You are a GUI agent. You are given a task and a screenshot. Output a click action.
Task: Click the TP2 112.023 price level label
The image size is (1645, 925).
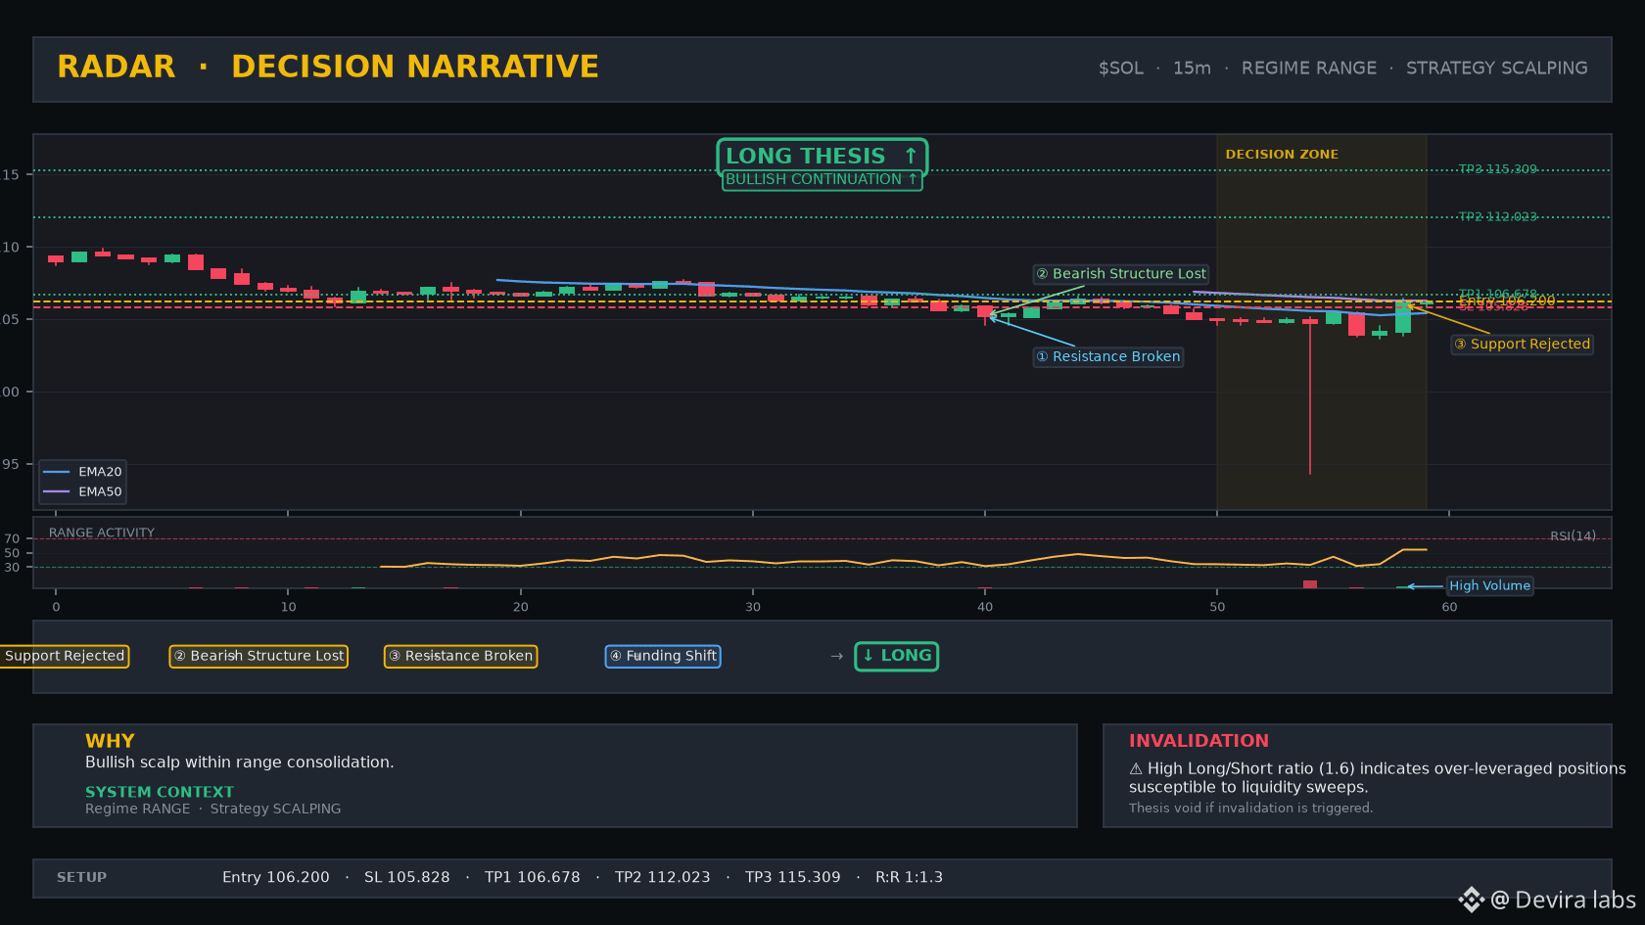click(x=1498, y=216)
